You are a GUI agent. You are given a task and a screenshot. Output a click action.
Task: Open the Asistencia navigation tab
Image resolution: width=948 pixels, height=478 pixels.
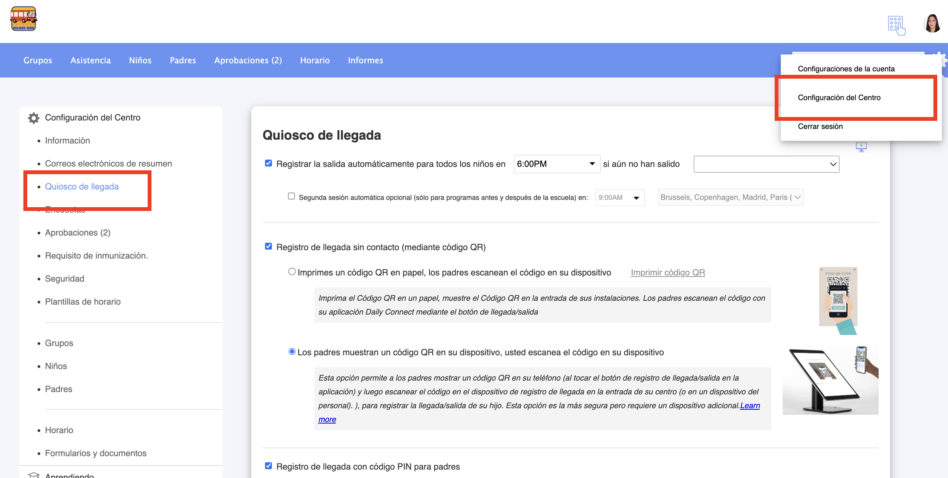91,60
